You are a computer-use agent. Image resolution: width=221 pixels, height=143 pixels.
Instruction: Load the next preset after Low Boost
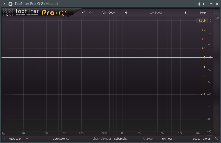tap(186, 13)
